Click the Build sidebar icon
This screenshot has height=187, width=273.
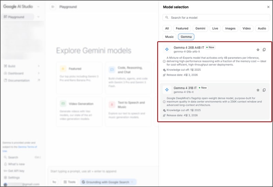[x=5, y=66]
